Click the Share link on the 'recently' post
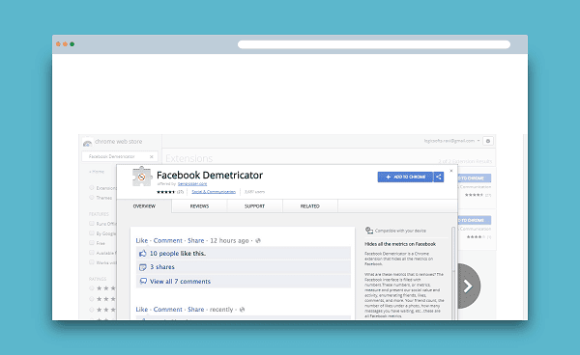 [x=195, y=310]
